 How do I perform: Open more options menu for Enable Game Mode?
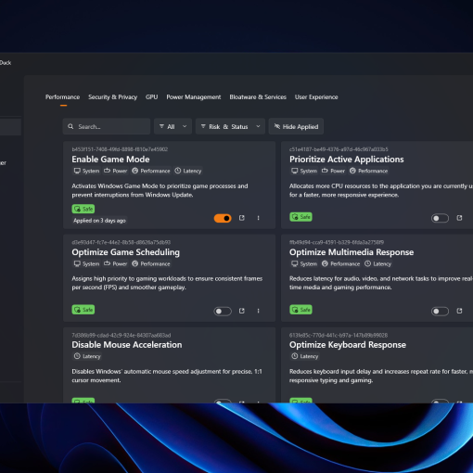pos(258,218)
